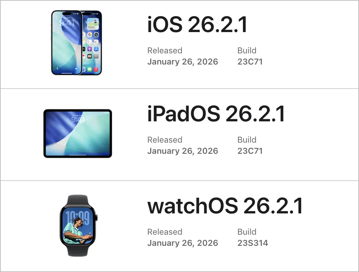Click the 10:09 watch face display
The image size is (359, 272).
[78, 227]
